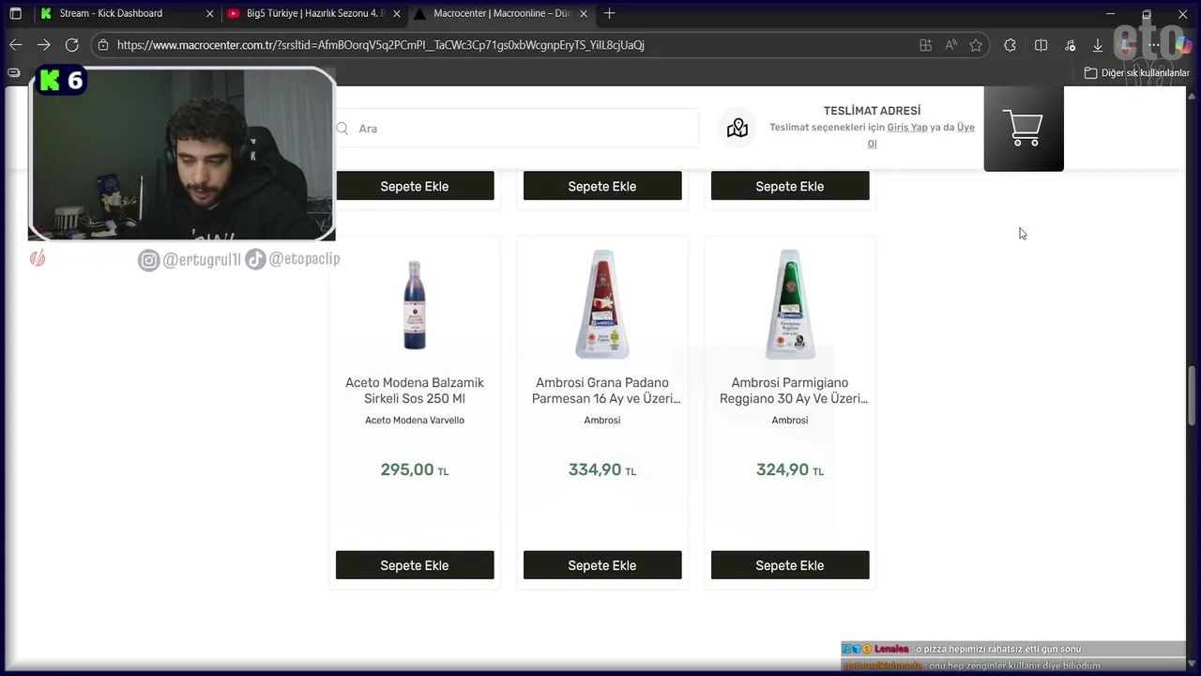1201x676 pixels.
Task: Open the shopping cart
Action: pyautogui.click(x=1024, y=129)
